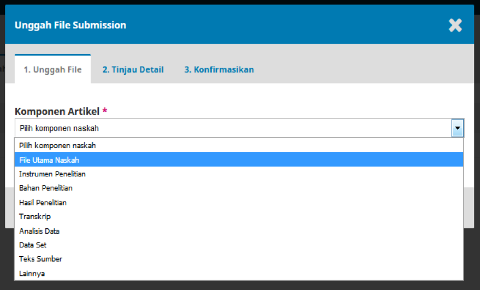
Task: Go to the Konfirmasikan tab
Action: tap(218, 69)
